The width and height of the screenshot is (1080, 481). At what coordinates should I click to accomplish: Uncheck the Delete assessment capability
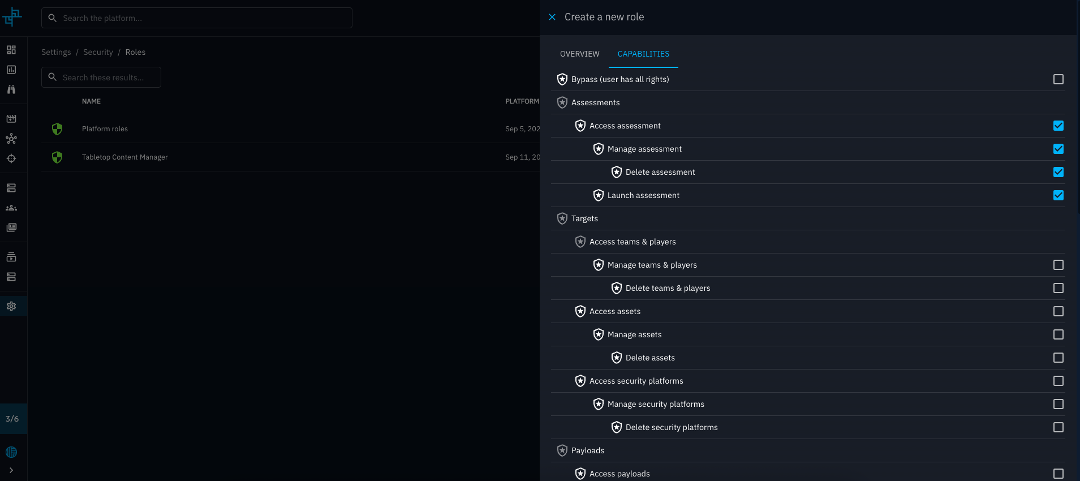click(1058, 172)
